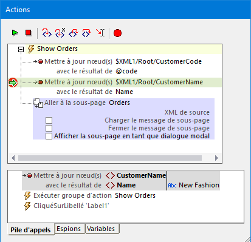Click the element icon beside CustomerName
Image resolution: width=251 pixels, height=242 pixels.
coord(111,176)
